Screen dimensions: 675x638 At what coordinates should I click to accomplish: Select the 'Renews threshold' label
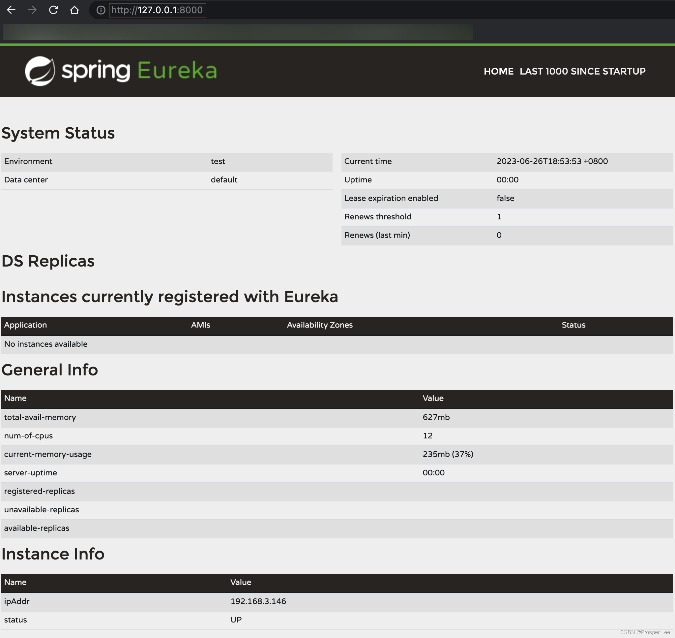click(378, 217)
